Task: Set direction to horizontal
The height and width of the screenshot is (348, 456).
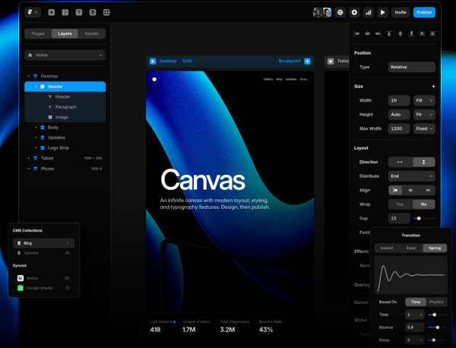Action: coord(401,162)
